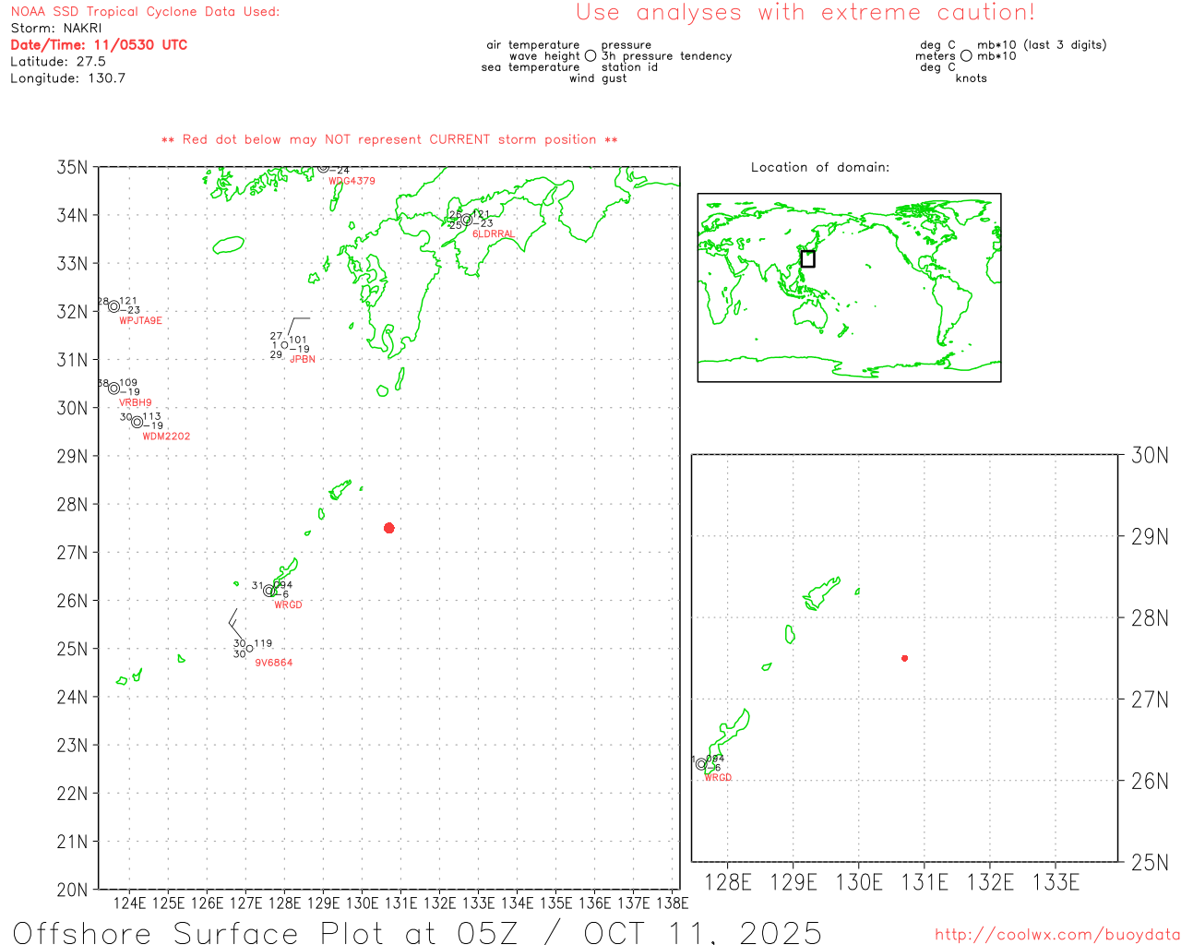Click the VRBH9 station circle
1181x945 pixels.
click(113, 389)
